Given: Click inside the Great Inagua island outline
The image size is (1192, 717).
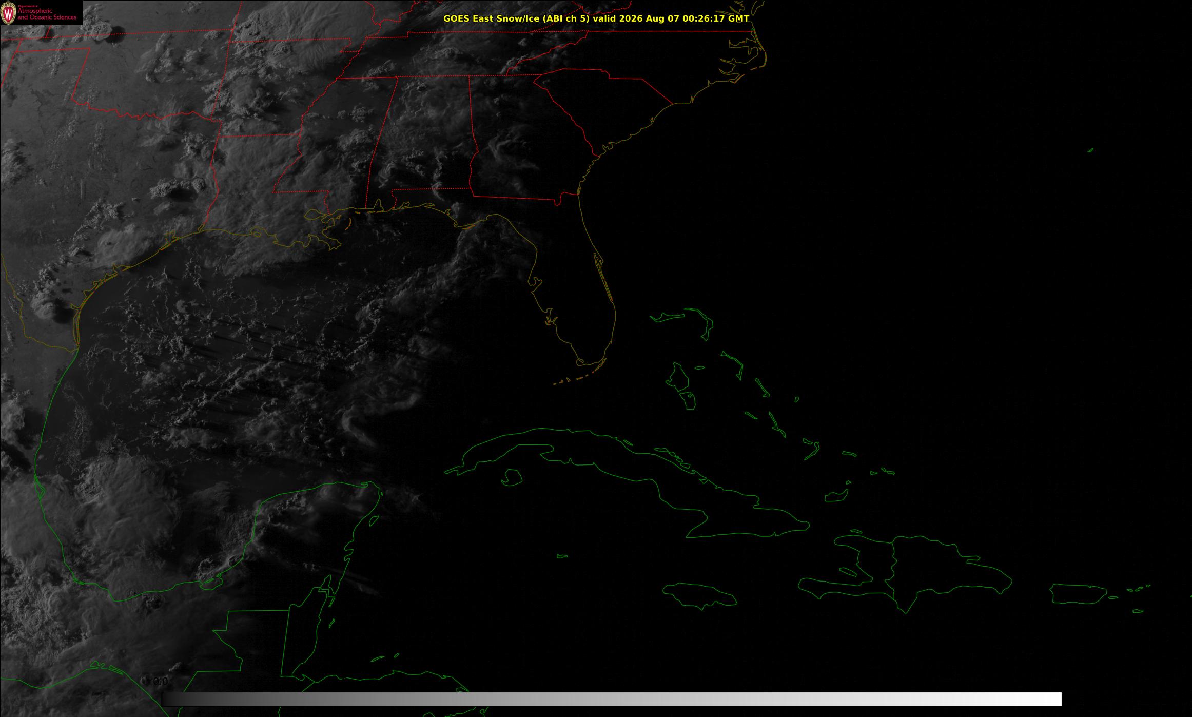Looking at the screenshot, I should coord(836,496).
